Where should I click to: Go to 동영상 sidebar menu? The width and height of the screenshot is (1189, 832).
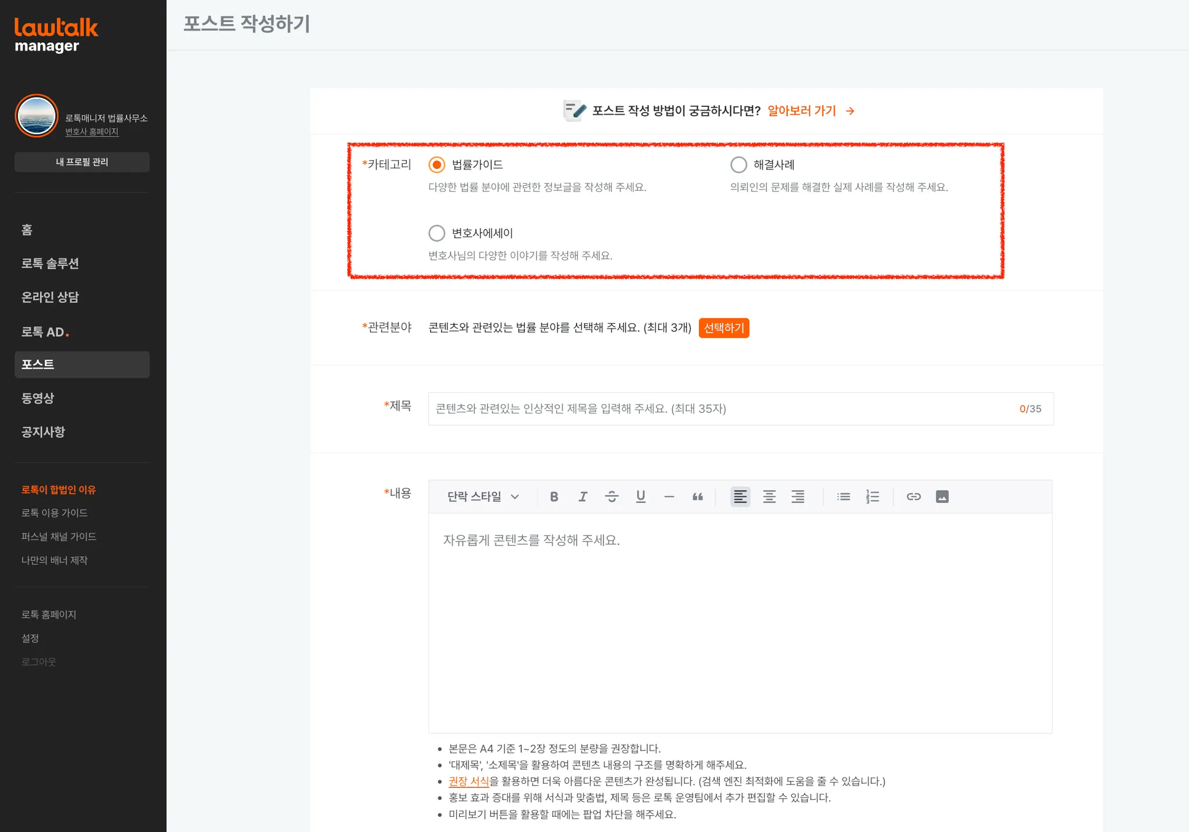pyautogui.click(x=38, y=398)
